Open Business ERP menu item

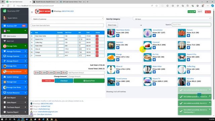pyautogui.click(x=14, y=26)
